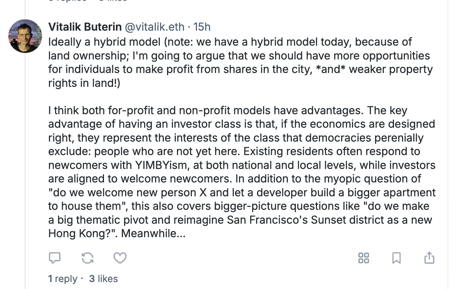The width and height of the screenshot is (456, 289).
Task: Open the reply composer via speech bubble icon
Action: [55, 258]
